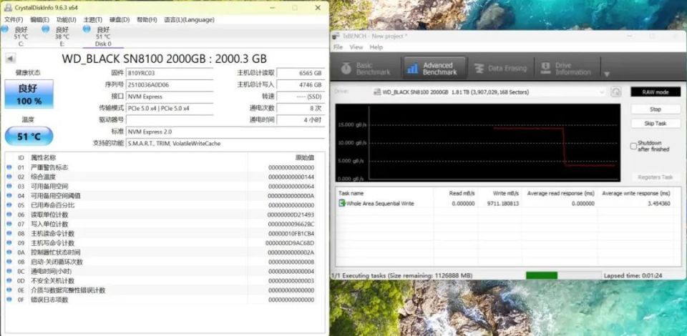Click the host writes value 4746 GB

[x=301, y=84]
